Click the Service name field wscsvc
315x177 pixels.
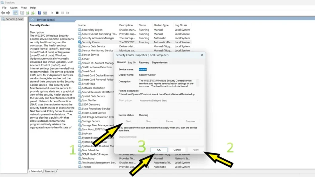(143, 69)
